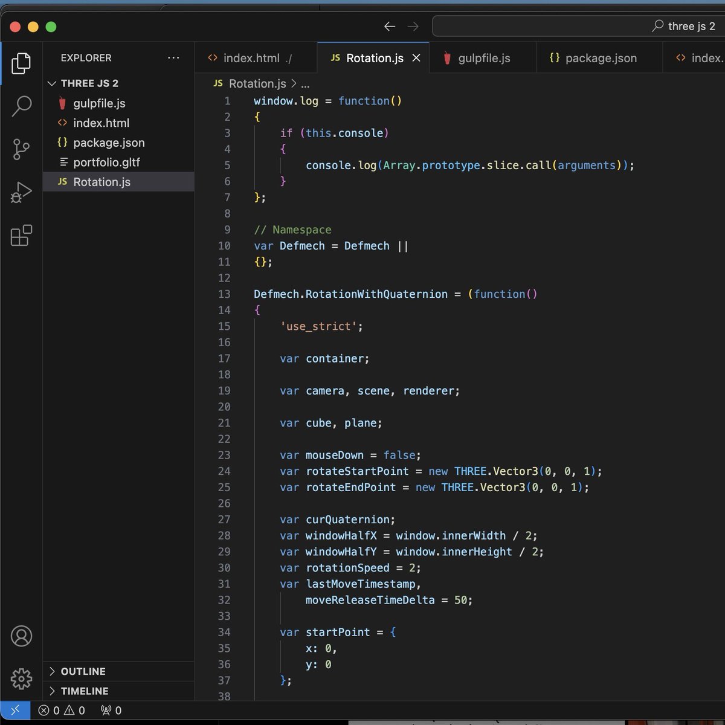The width and height of the screenshot is (725, 725).
Task: Click the remote connection indicator in status bar
Action: tap(16, 710)
